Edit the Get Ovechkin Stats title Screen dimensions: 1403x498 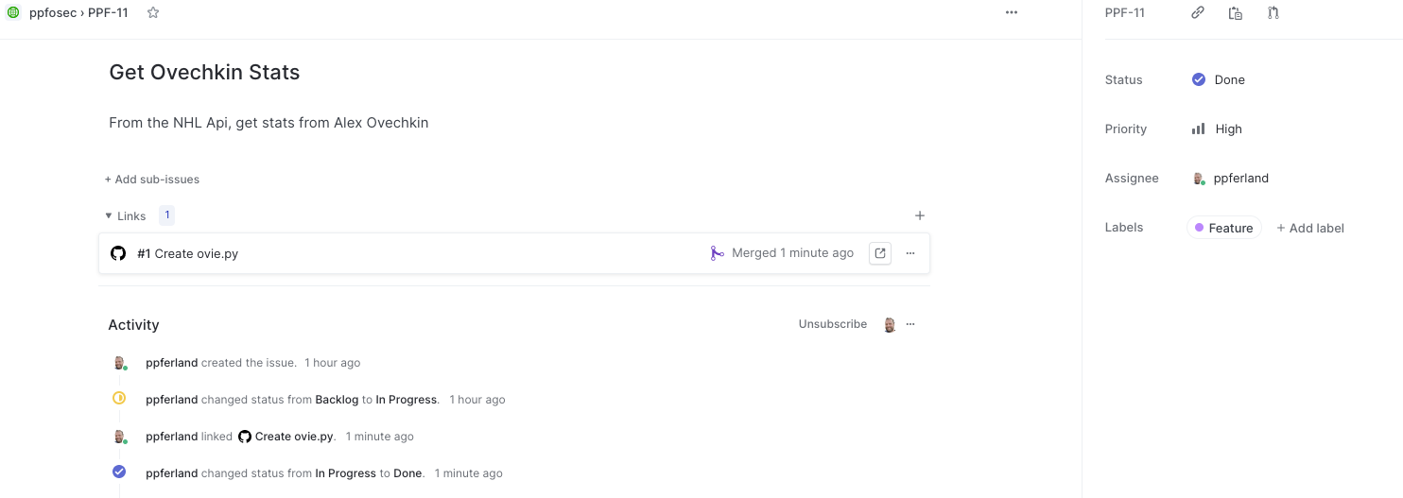point(204,72)
